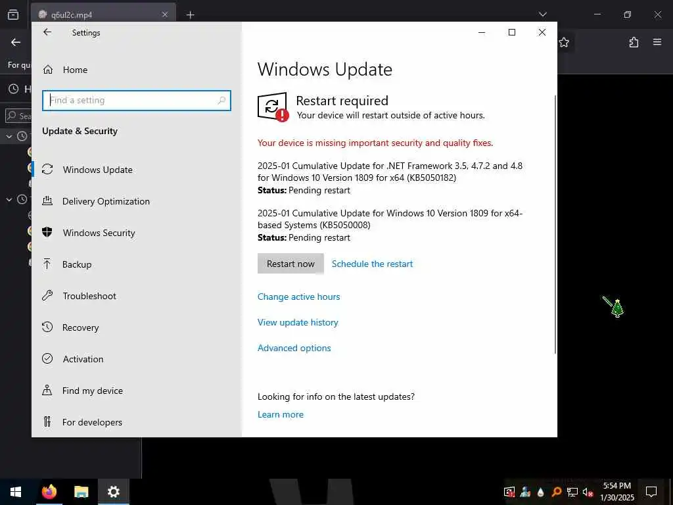The image size is (673, 505).
Task: Click the Restart now button
Action: [290, 264]
